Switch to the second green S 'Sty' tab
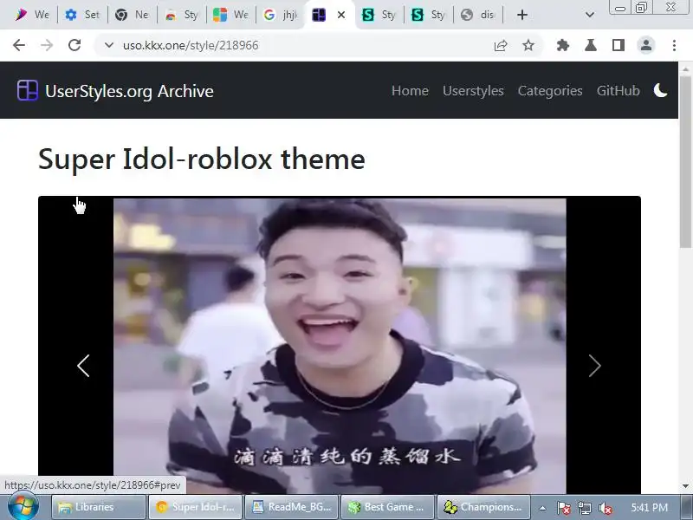 point(428,15)
